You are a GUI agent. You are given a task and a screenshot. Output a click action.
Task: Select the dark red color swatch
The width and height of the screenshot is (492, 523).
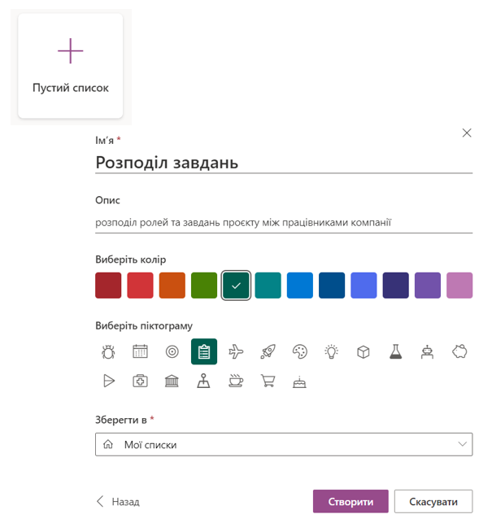pos(108,285)
